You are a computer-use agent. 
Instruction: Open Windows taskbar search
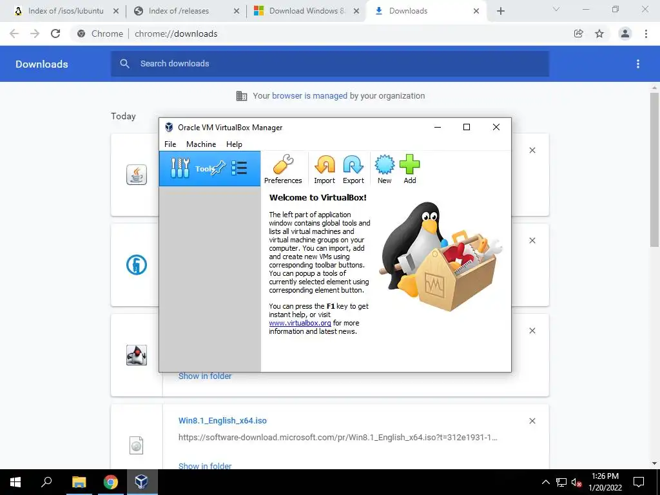click(x=46, y=482)
